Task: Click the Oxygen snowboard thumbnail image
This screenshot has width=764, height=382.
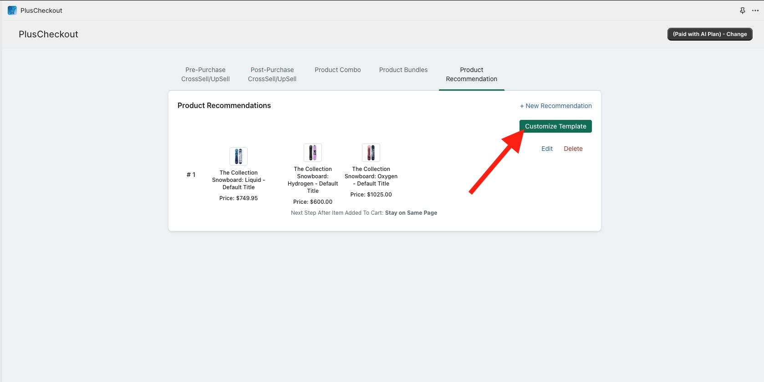Action: tap(371, 153)
